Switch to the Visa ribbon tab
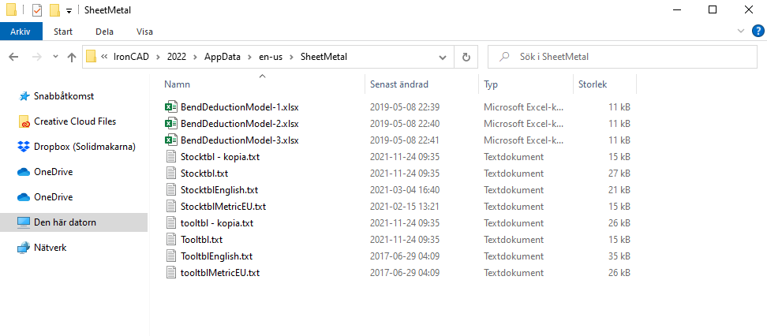767x336 pixels. point(144,32)
